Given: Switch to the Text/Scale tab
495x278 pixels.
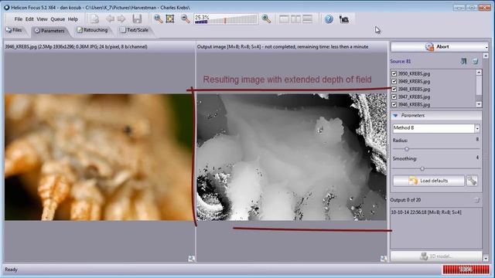Looking at the screenshot, I should point(135,30).
